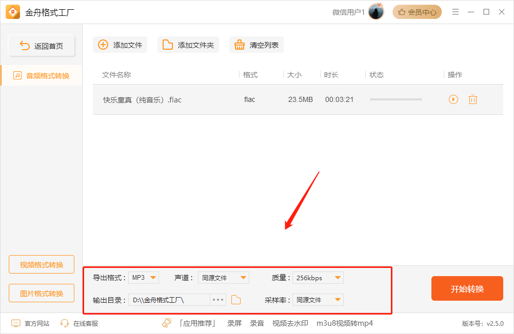Image resolution: width=514 pixels, height=334 pixels.
Task: Open output folder via the folder icon
Action: [236, 300]
